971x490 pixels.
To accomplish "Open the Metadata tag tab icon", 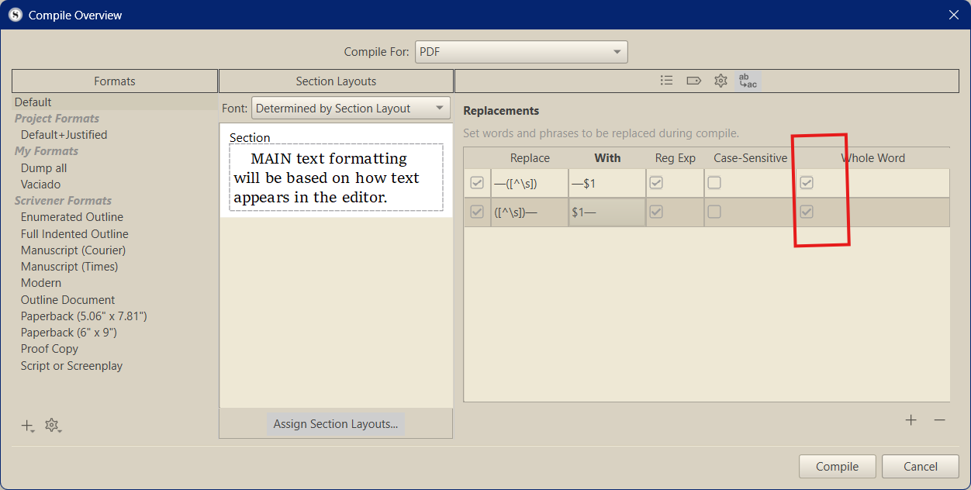I will [x=693, y=81].
